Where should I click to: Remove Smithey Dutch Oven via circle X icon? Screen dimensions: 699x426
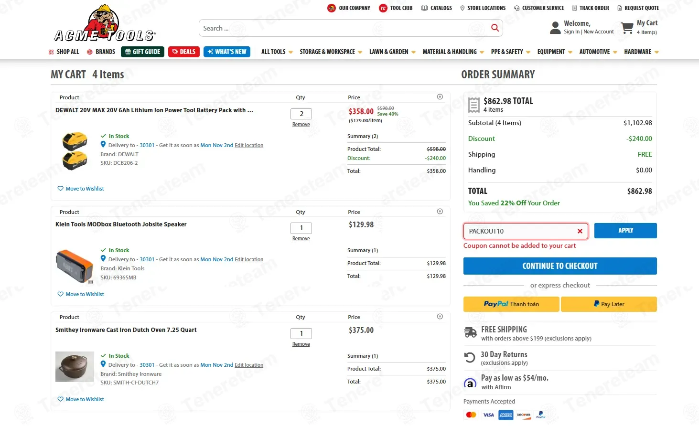[x=440, y=317]
